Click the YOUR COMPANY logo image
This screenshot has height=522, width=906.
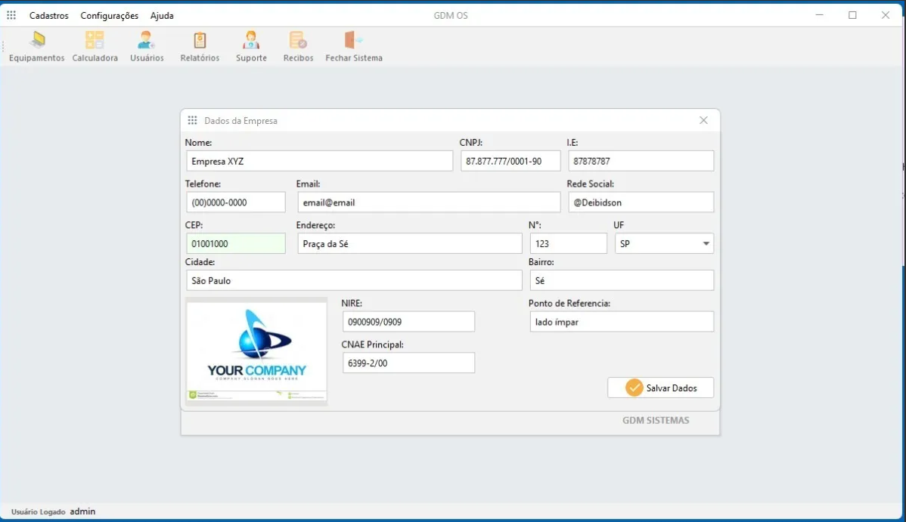256,350
